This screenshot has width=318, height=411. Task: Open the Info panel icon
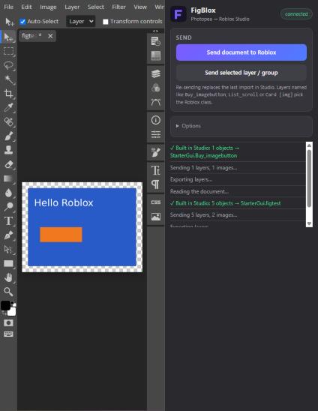pyautogui.click(x=156, y=120)
